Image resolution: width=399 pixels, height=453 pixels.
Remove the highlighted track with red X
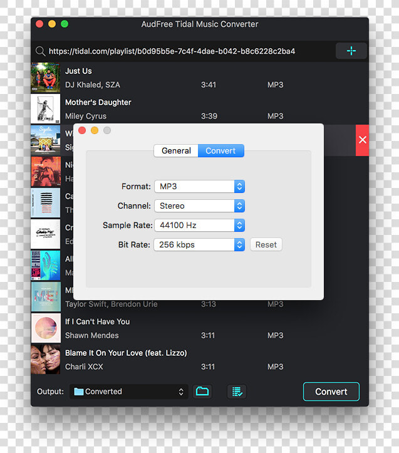point(362,140)
